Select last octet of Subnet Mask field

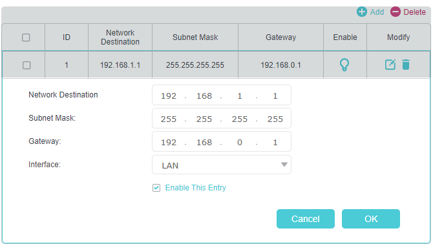tap(275, 119)
